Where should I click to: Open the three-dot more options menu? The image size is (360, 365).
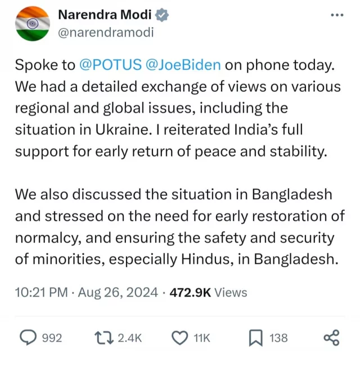coord(336,15)
